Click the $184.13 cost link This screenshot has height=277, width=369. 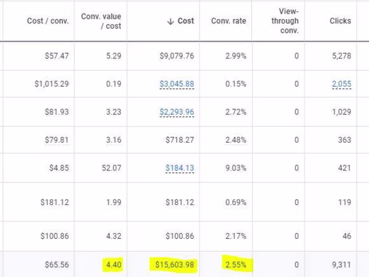pyautogui.click(x=179, y=168)
